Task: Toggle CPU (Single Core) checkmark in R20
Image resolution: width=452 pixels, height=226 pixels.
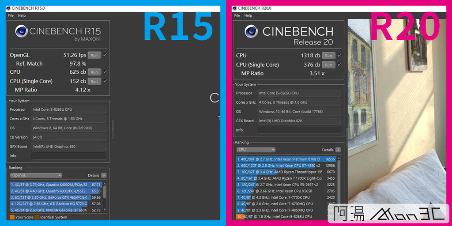Action: click(x=339, y=64)
